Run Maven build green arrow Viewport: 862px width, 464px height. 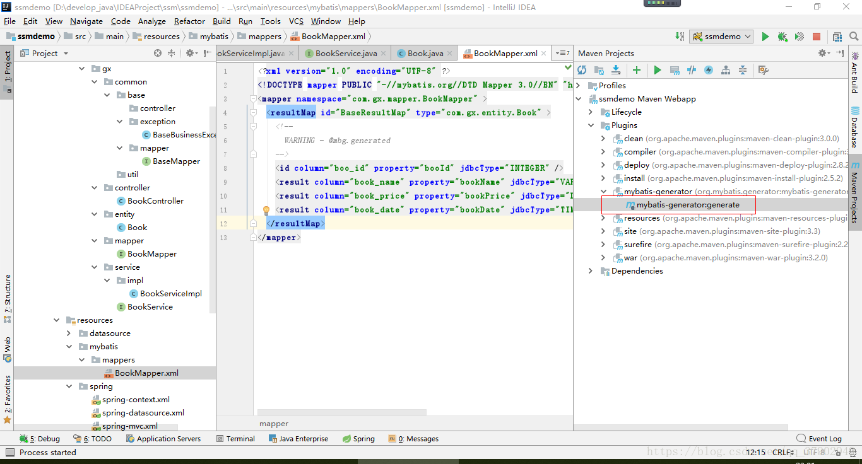click(658, 70)
